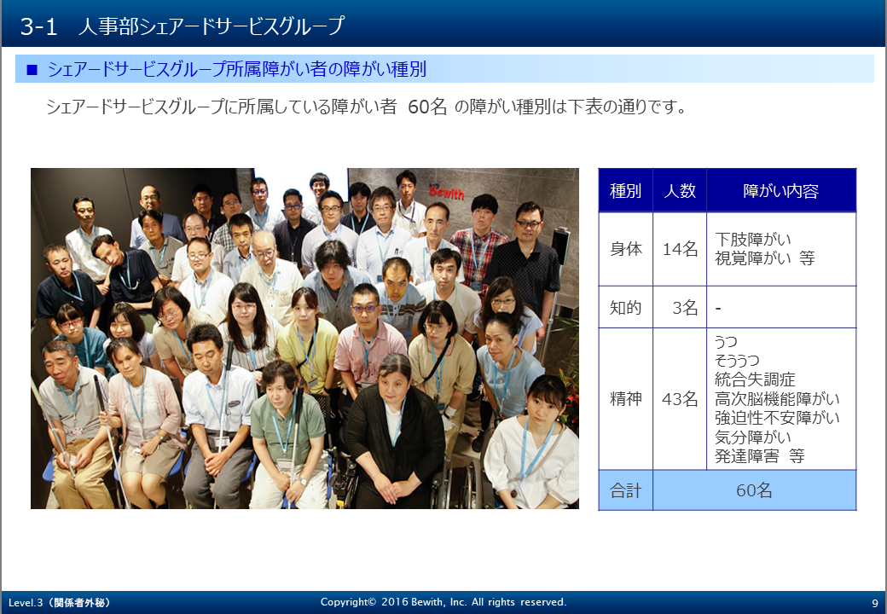Screen dimensions: 887x614
Task: Click the '43名' count cell
Action: (680, 399)
